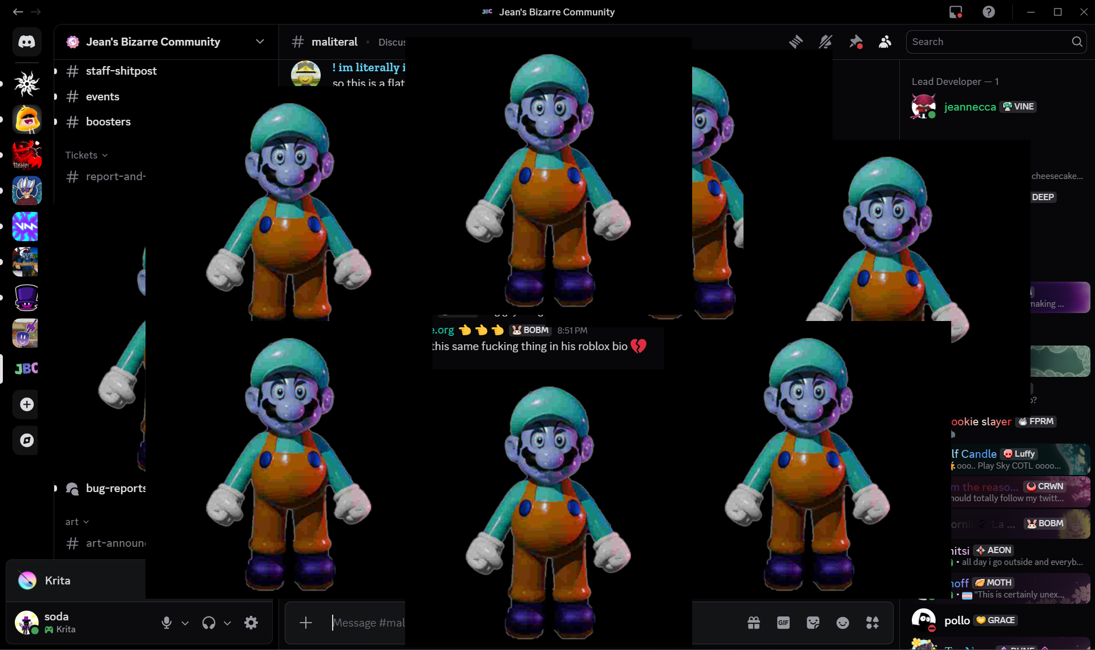Viewport: 1095px width, 650px height.
Task: Click the BOBM tag beside 8:51 PM
Action: [530, 330]
